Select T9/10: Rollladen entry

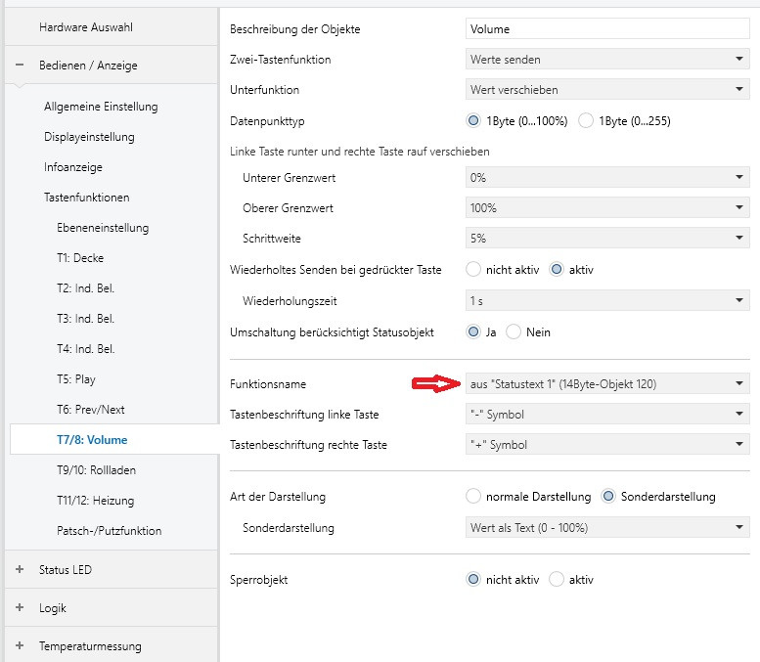point(96,470)
